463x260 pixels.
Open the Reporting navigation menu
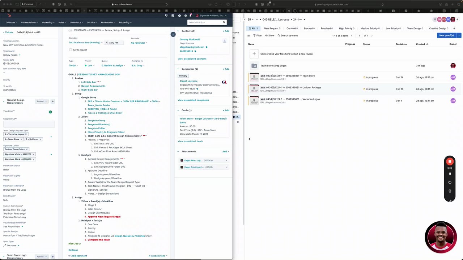pos(125,22)
